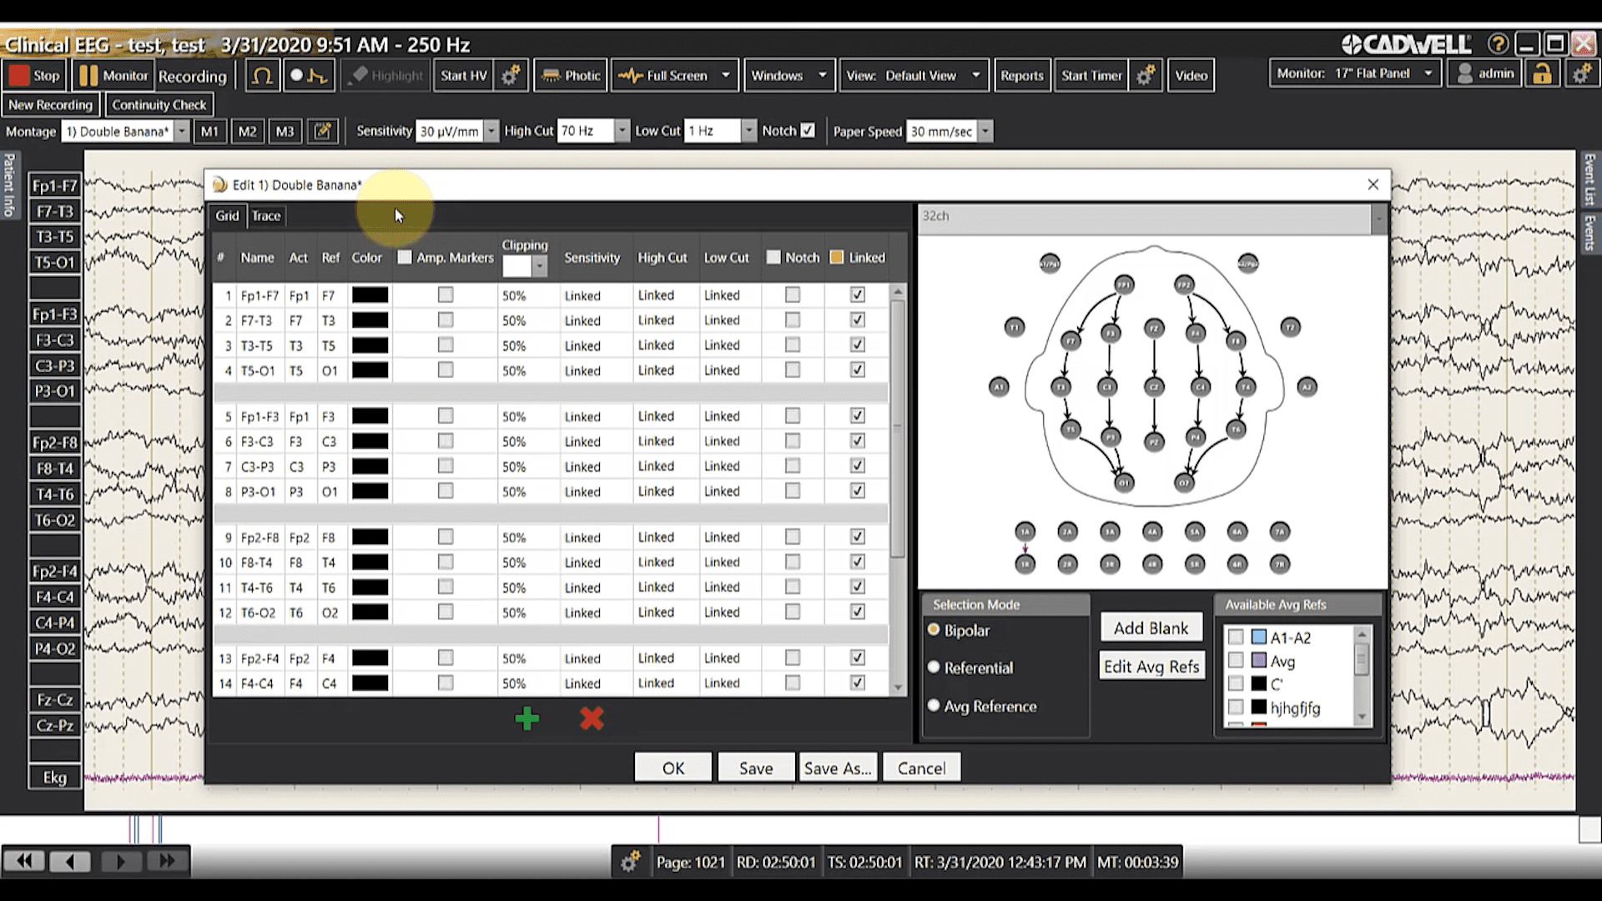Click the red X delete row icon

pyautogui.click(x=592, y=718)
